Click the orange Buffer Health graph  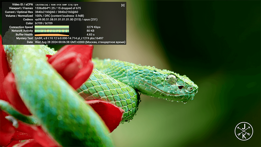coord(52,35)
